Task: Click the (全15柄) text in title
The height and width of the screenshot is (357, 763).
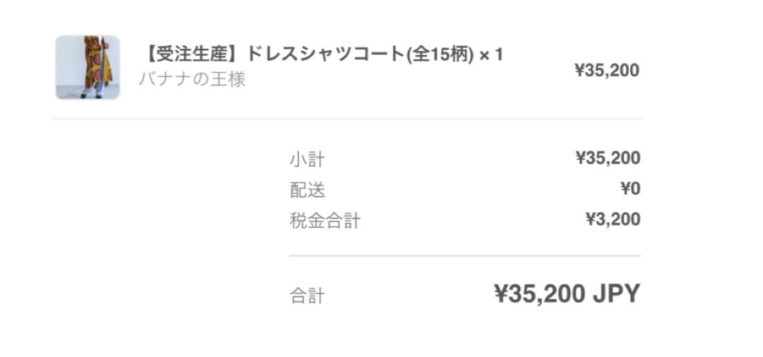Action: coord(438,55)
